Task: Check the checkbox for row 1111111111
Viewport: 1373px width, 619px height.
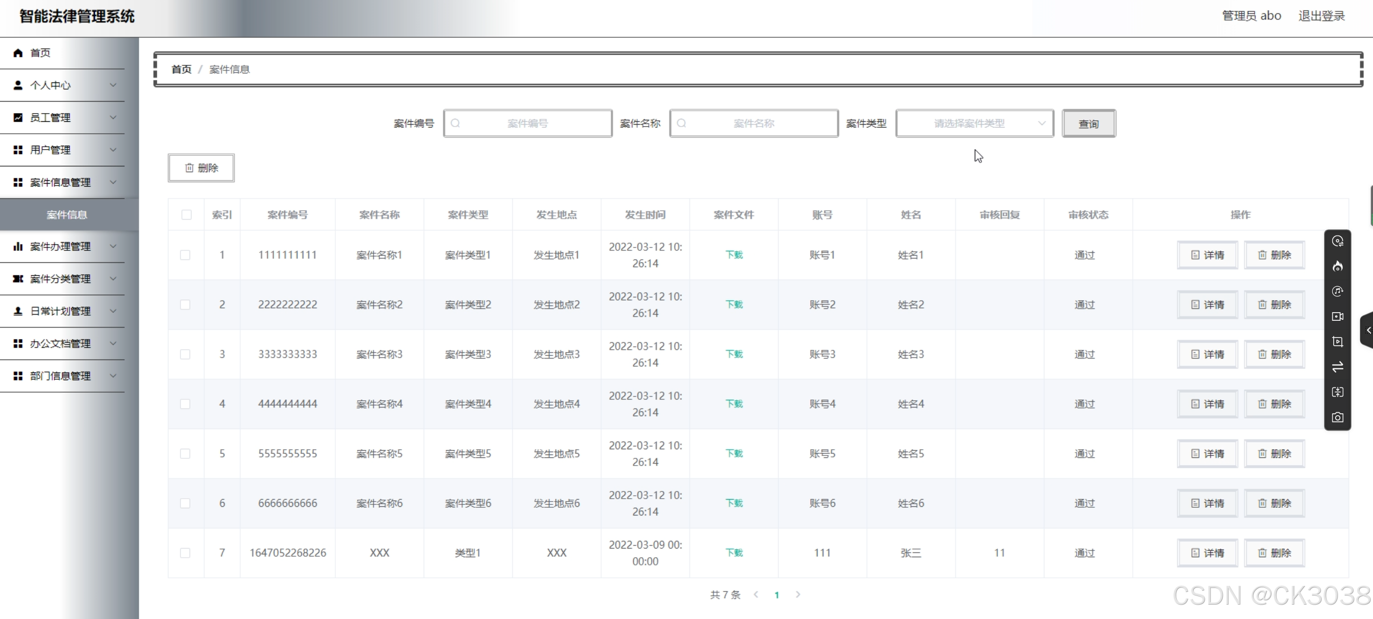Action: [x=185, y=255]
